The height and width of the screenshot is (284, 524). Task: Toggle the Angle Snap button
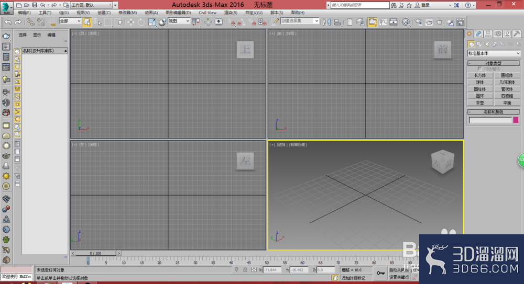(241, 22)
